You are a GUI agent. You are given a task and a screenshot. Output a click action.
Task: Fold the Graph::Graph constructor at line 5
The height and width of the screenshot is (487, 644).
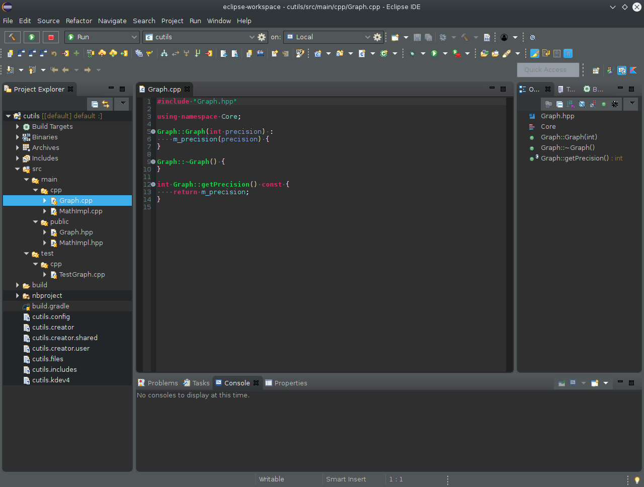153,132
